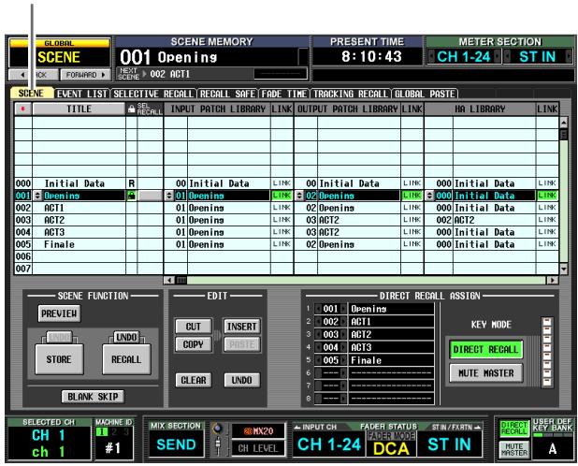Viewport: 578px width, 466px height.
Task: Toggle the BLANK SKIP button
Action: 93,397
